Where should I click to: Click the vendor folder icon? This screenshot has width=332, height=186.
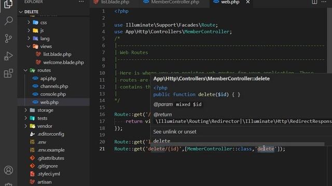coord(33,126)
